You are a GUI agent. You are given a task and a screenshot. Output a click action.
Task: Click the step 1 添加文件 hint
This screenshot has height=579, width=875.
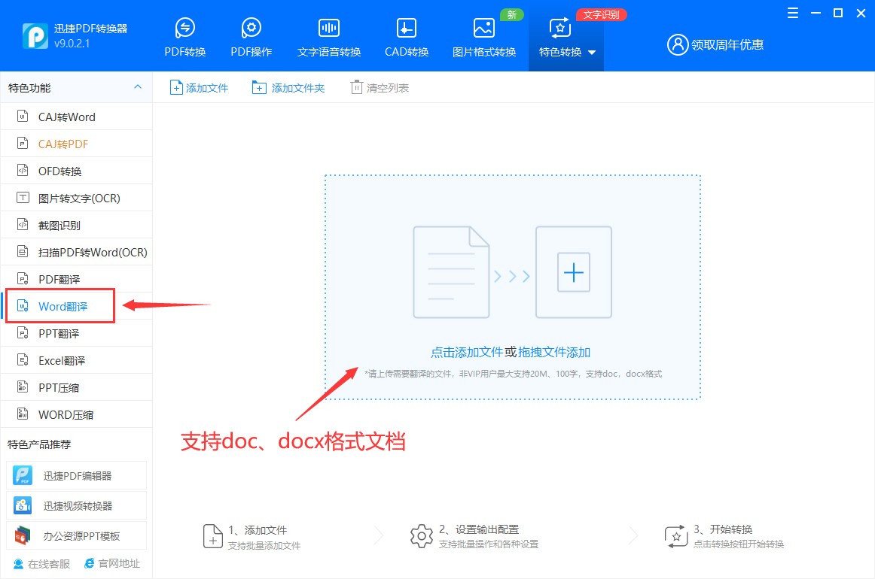[x=252, y=537]
